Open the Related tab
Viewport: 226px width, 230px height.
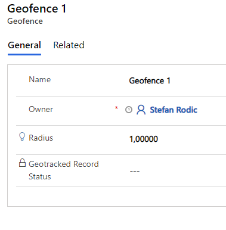pyautogui.click(x=69, y=45)
